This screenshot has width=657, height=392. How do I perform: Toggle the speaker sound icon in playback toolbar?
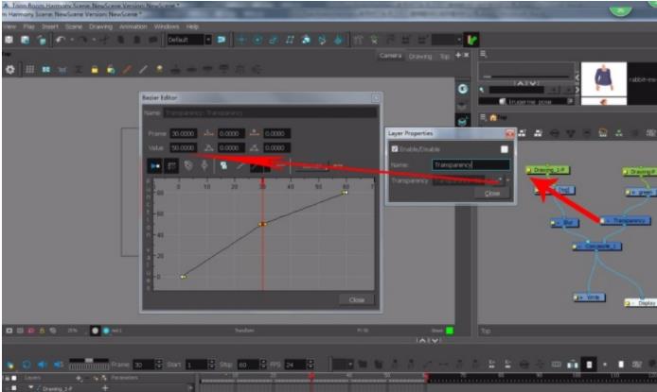coord(43,365)
